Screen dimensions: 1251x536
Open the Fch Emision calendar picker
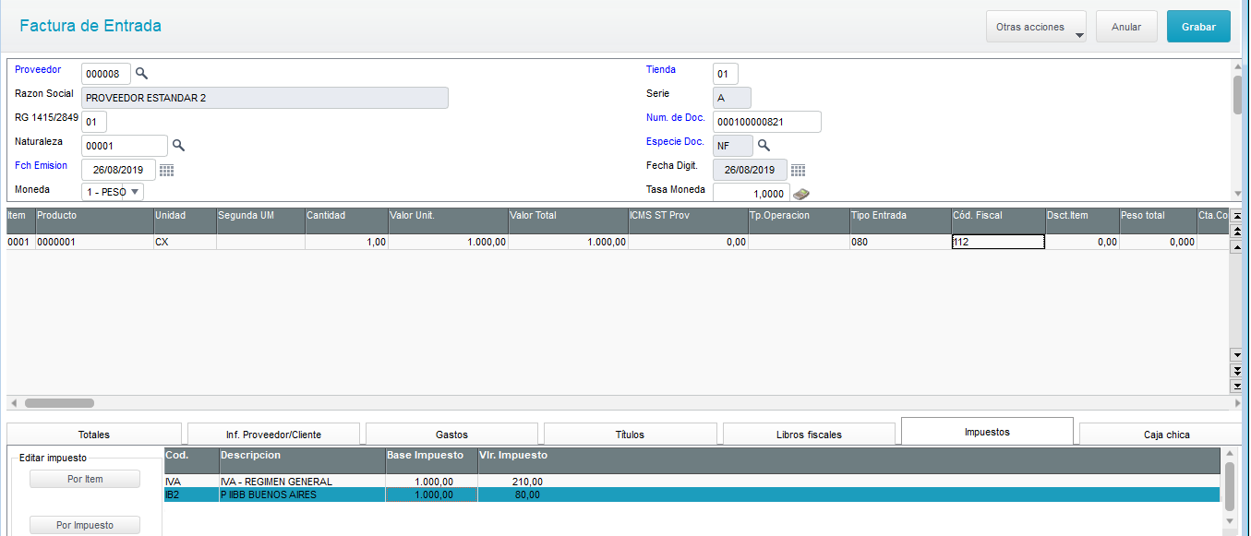click(166, 170)
